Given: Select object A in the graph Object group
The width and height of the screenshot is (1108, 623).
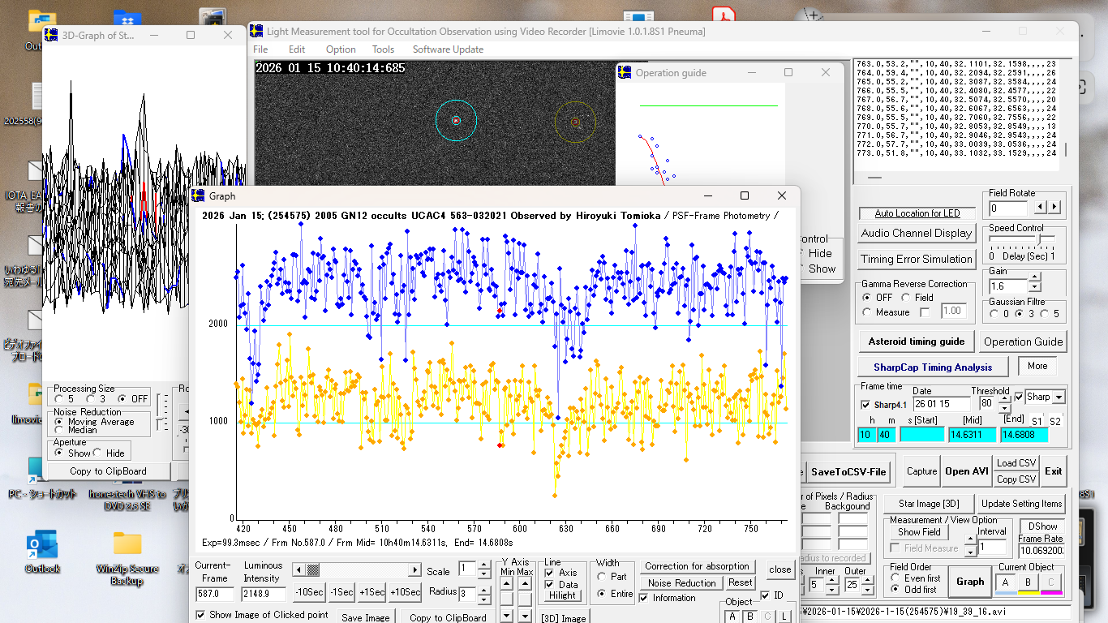Looking at the screenshot, I should (x=732, y=617).
